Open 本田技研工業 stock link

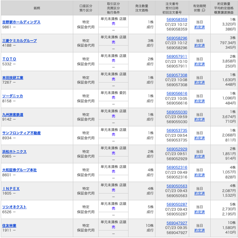pos(13,78)
